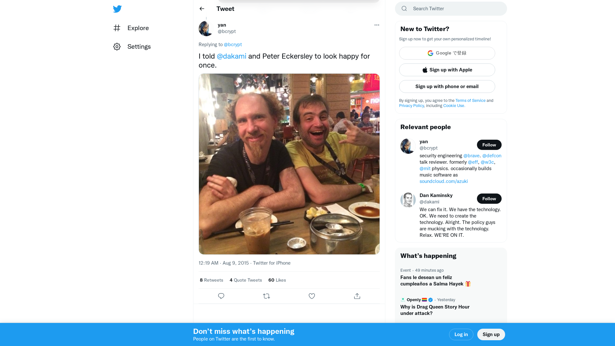This screenshot has width=615, height=346.
Task: Click the Twitter bird logo
Action: coord(117,9)
